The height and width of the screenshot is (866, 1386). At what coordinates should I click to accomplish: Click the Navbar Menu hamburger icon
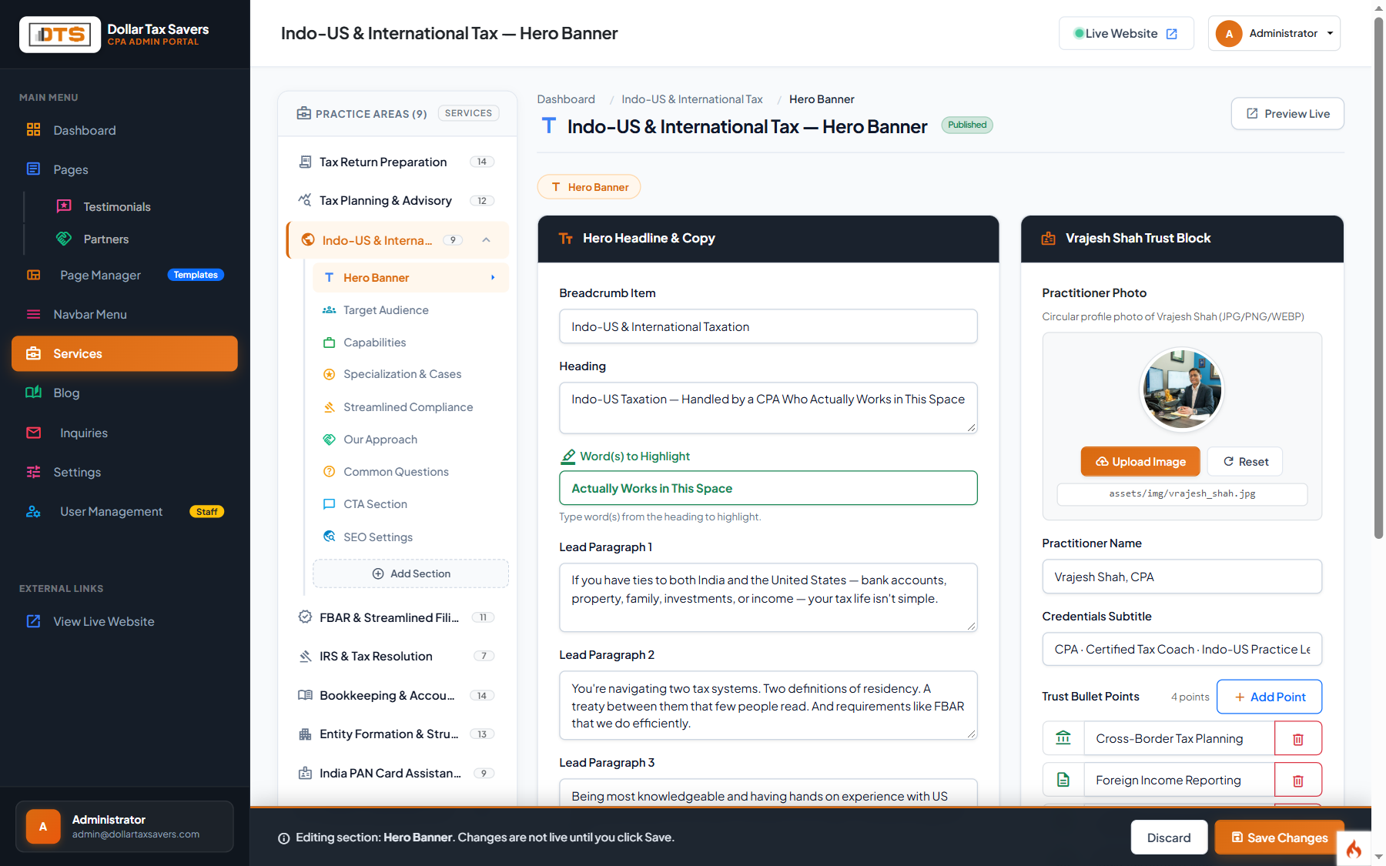coord(33,314)
